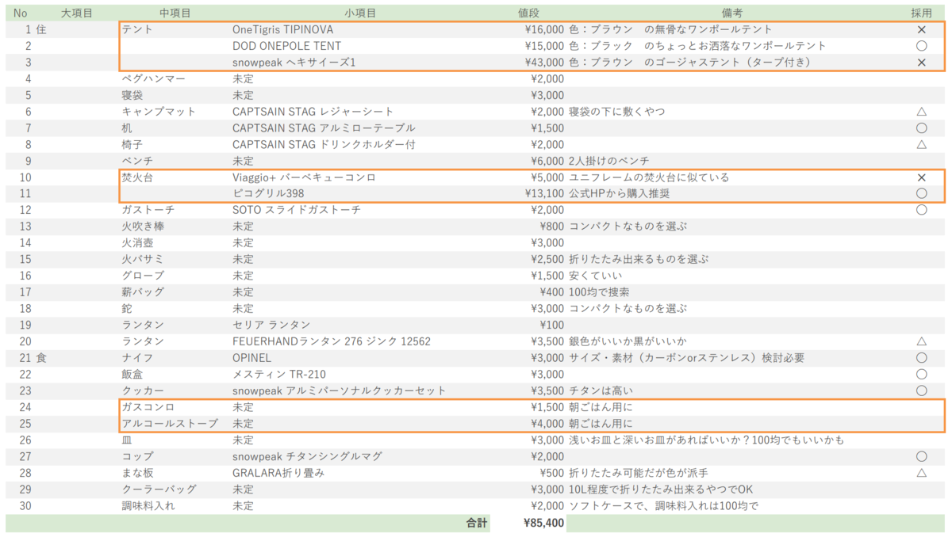This screenshot has width=952, height=537.
Task: Click the 薪バッグ cell
Action: point(143,291)
